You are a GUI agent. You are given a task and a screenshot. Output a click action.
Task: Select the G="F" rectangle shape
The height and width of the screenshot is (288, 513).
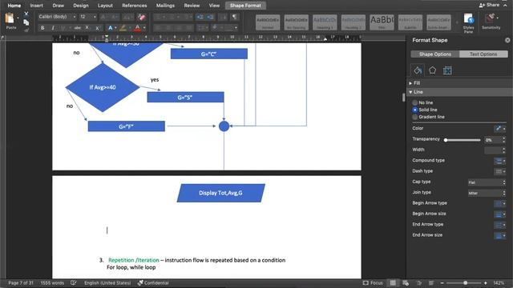[x=127, y=126]
